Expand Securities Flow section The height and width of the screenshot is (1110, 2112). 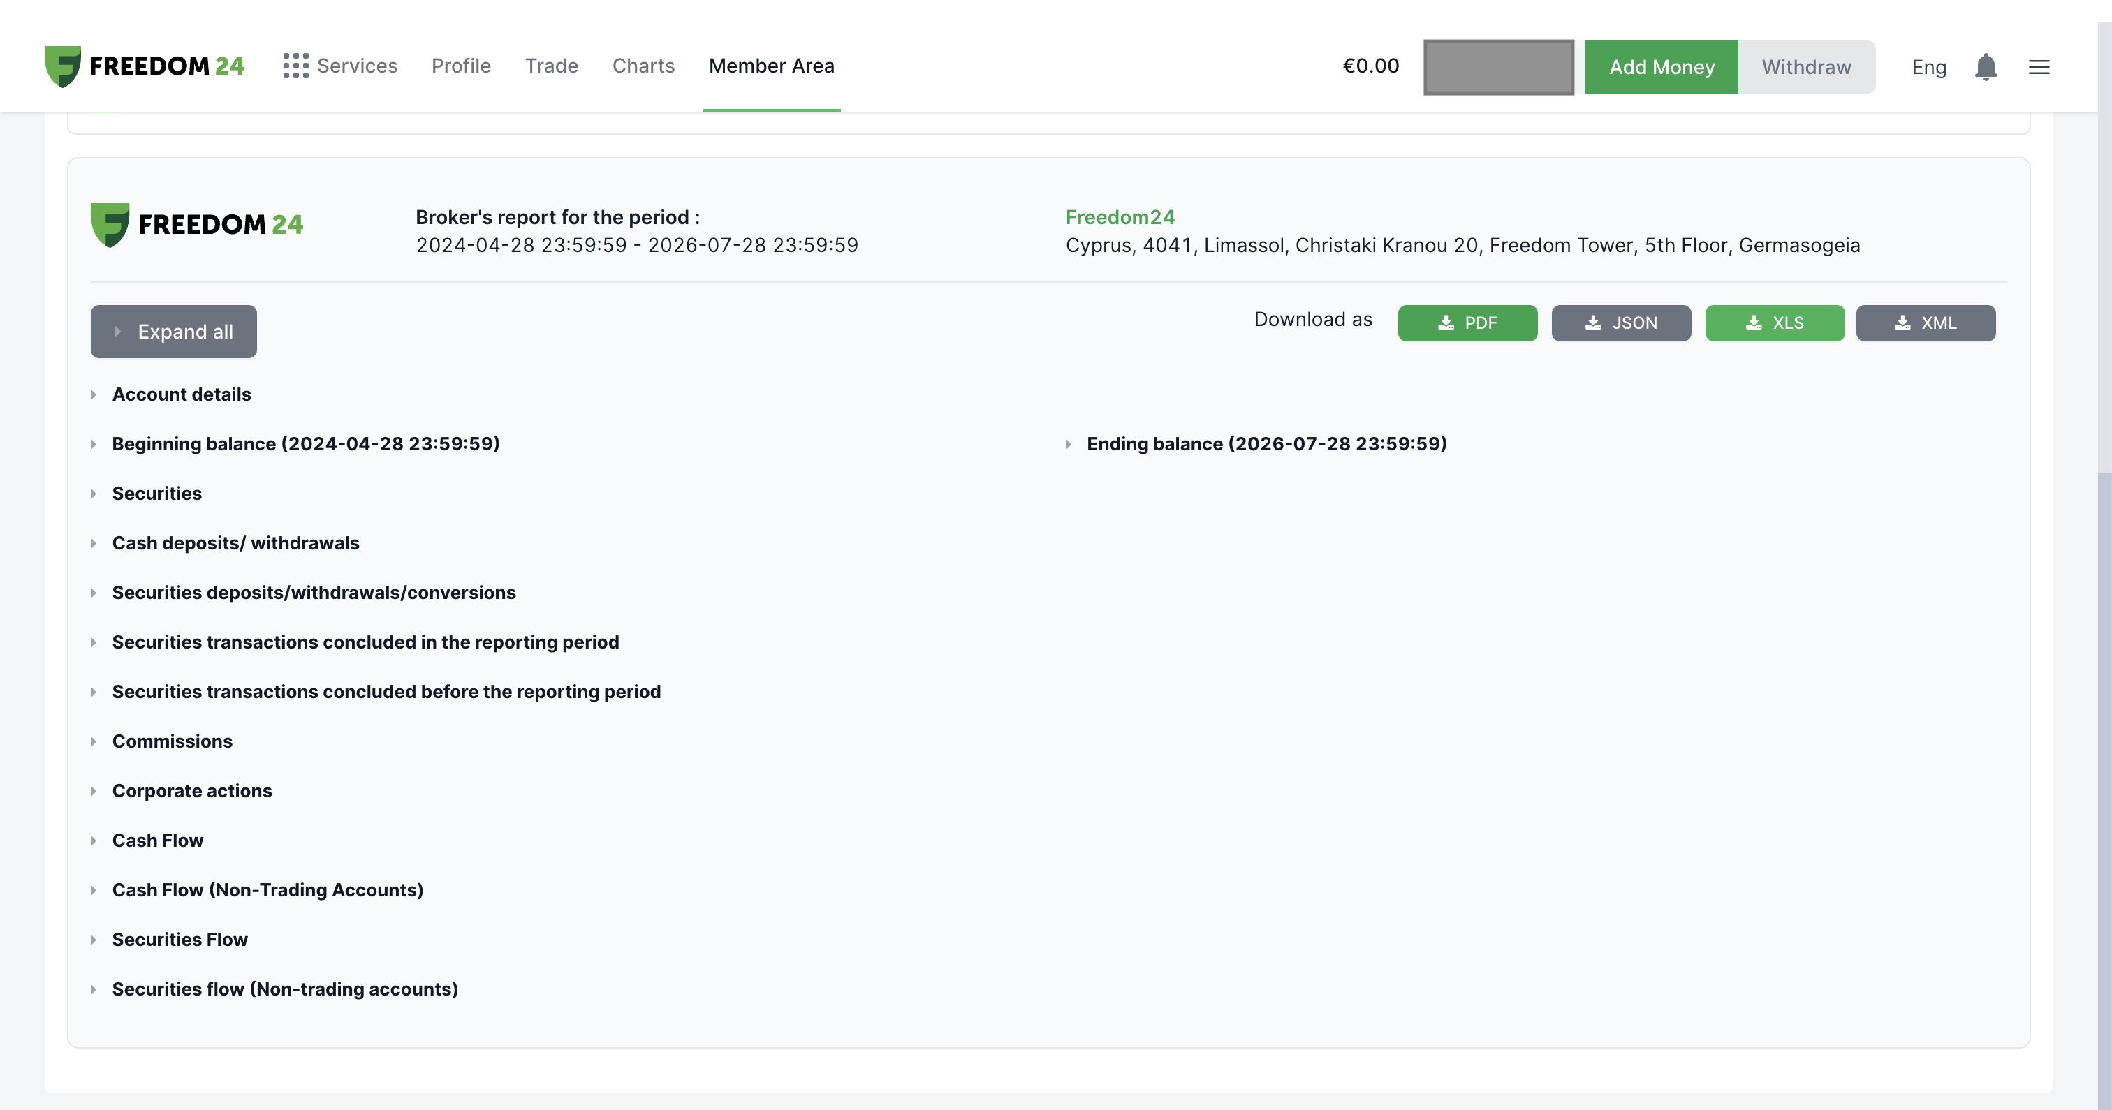[x=179, y=940]
